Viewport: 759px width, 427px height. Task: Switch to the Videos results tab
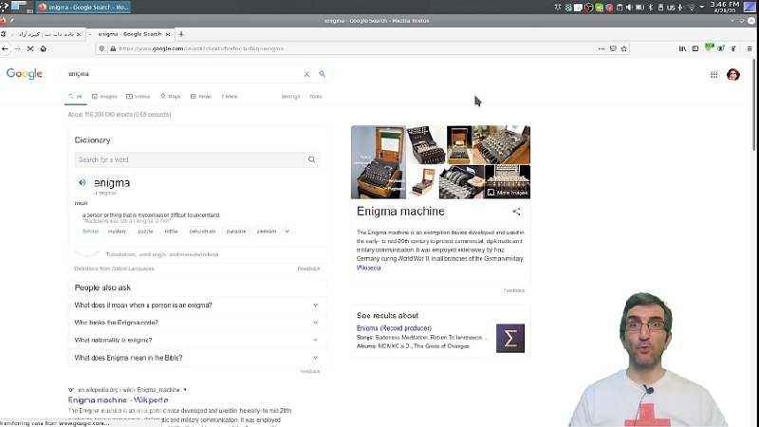point(139,97)
